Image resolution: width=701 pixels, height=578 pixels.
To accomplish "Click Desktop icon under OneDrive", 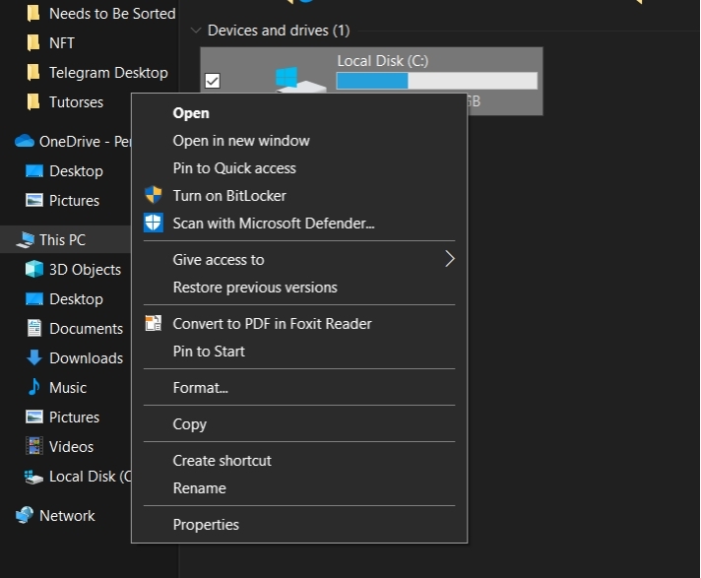I will [x=34, y=171].
